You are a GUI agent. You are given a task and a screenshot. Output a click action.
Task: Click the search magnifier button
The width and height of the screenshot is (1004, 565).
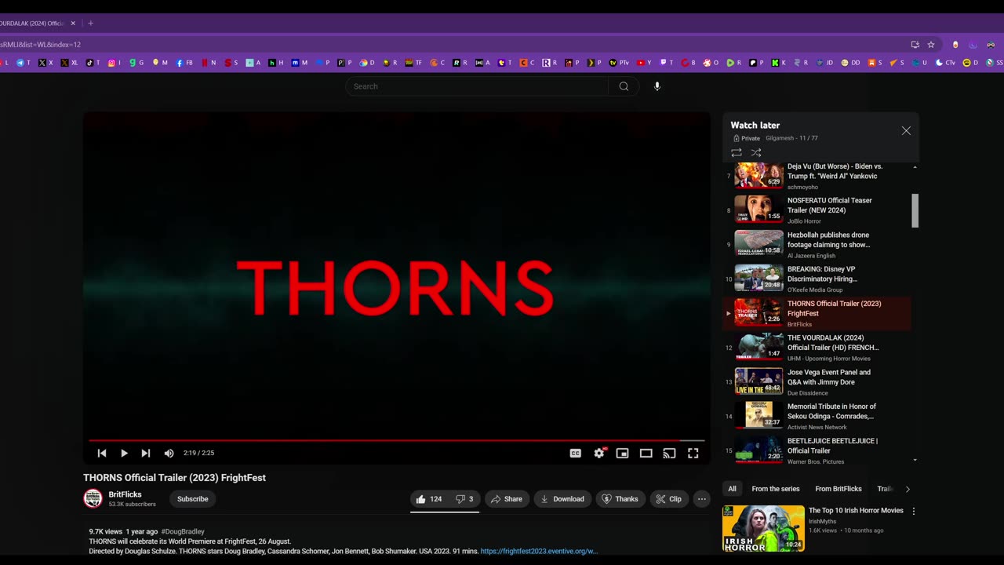624,86
